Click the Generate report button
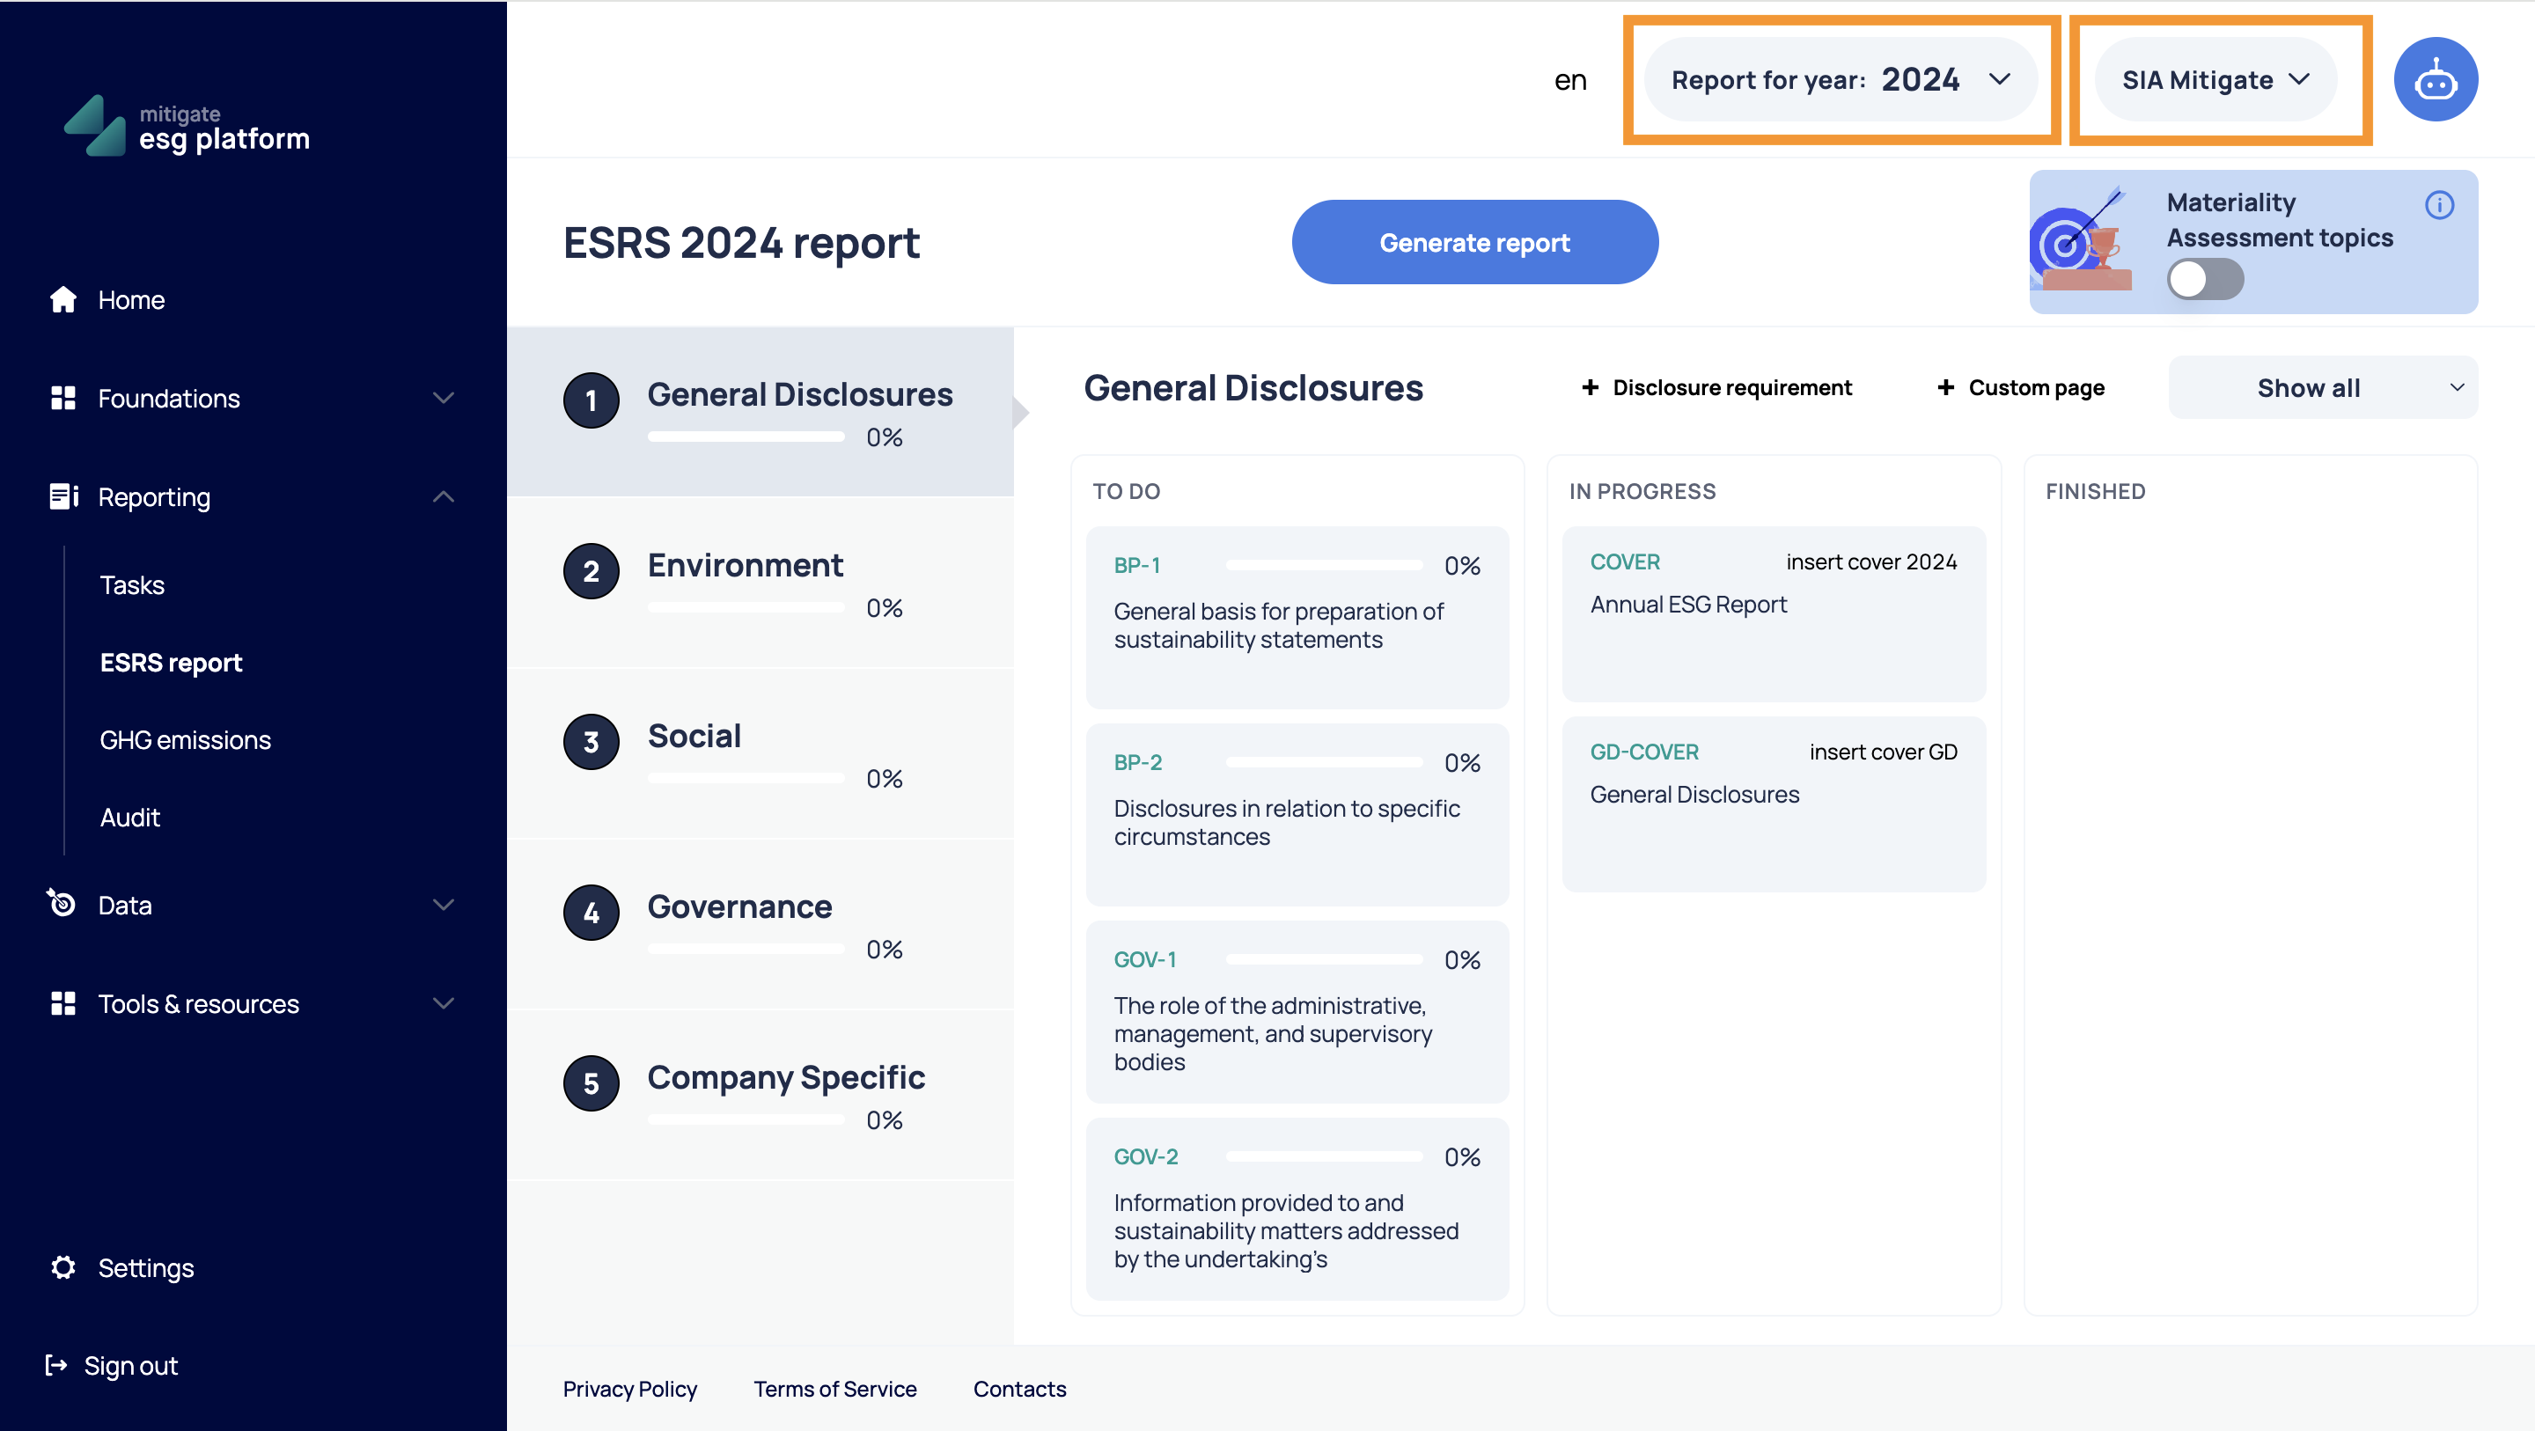 [x=1474, y=242]
